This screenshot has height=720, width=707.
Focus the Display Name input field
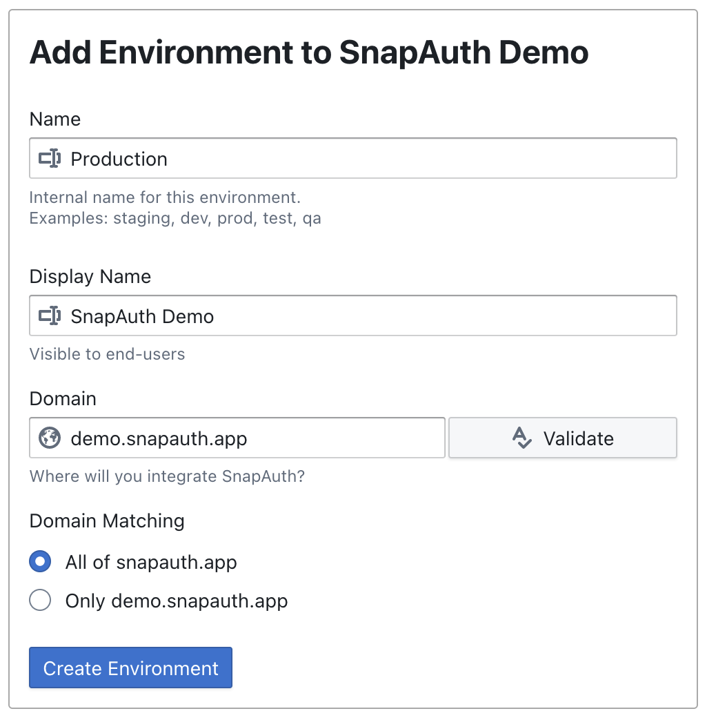(353, 315)
